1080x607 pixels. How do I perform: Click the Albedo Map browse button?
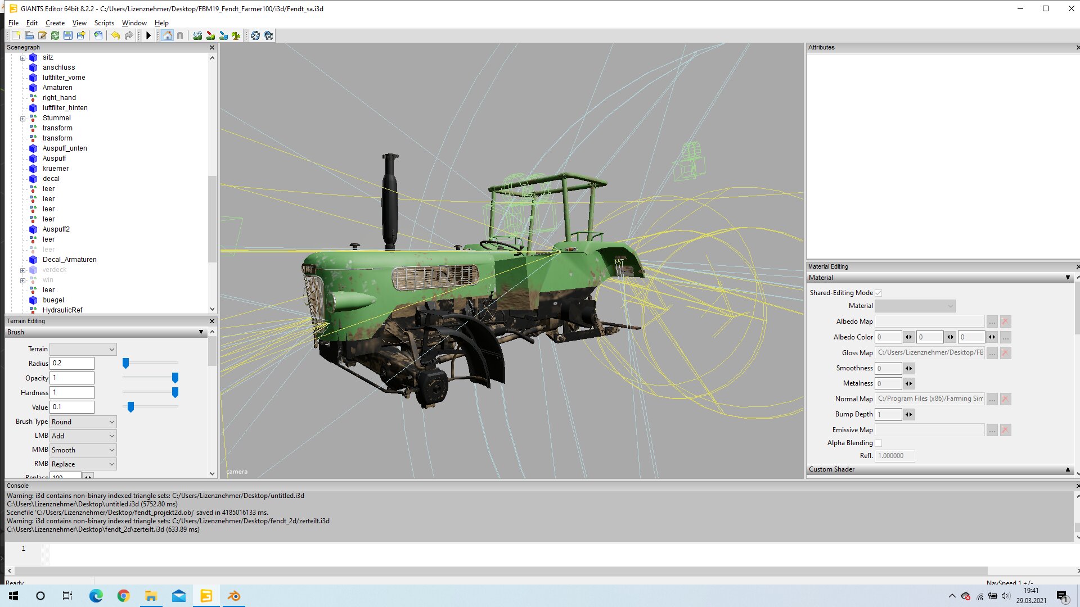pos(992,321)
